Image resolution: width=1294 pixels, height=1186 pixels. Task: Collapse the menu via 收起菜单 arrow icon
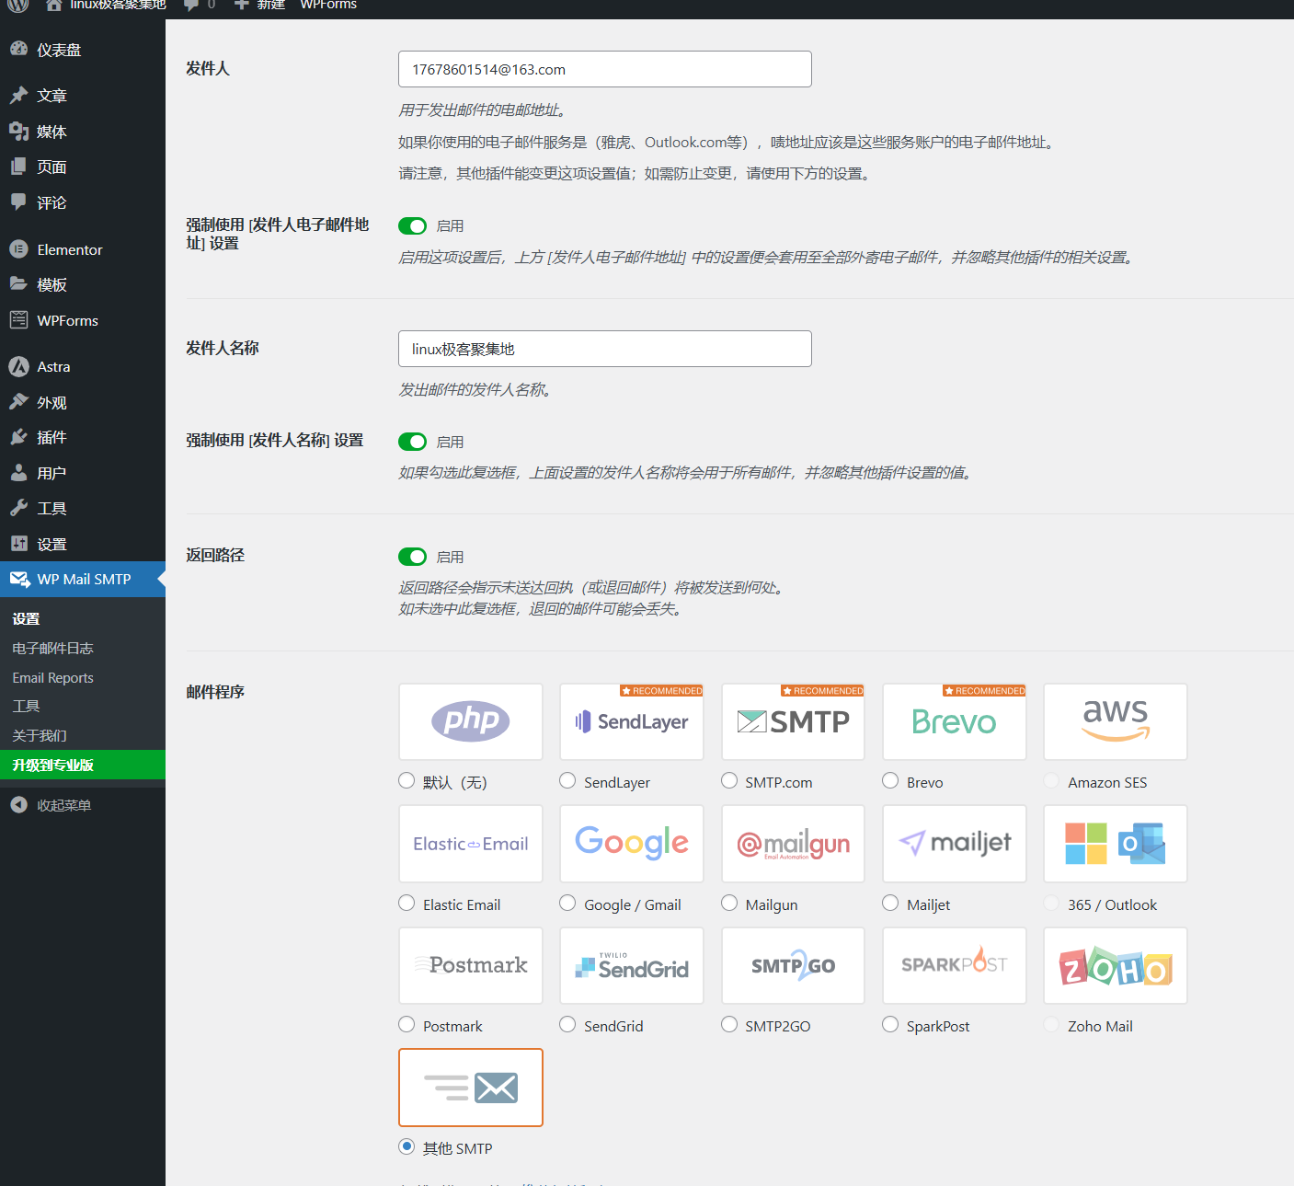pyautogui.click(x=18, y=805)
